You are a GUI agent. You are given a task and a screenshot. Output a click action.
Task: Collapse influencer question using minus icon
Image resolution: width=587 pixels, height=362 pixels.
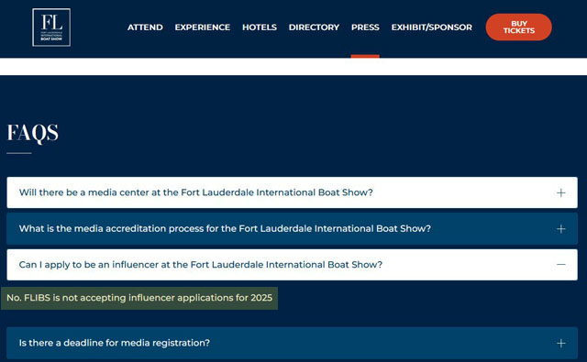[x=560, y=264]
